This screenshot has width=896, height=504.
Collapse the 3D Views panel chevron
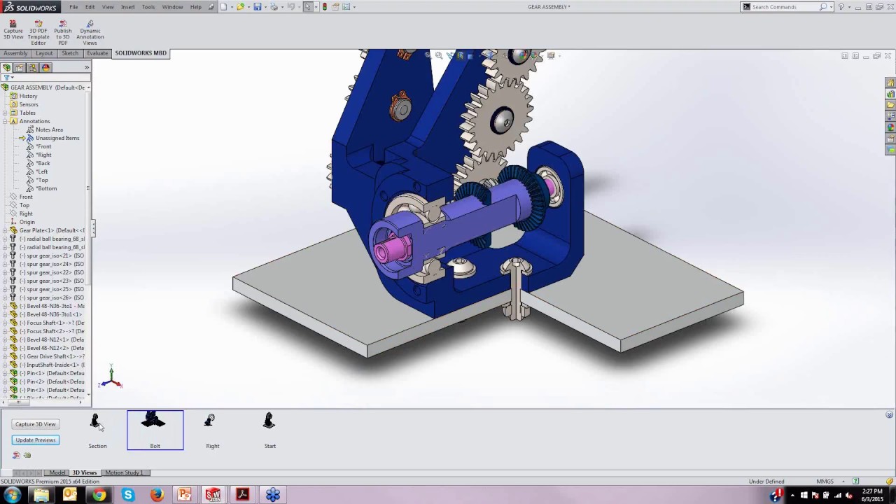point(890,415)
